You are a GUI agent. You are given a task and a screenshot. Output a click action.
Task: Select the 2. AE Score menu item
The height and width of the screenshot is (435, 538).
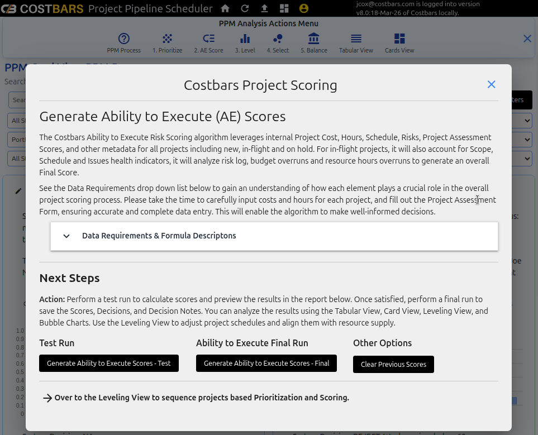coord(208,39)
